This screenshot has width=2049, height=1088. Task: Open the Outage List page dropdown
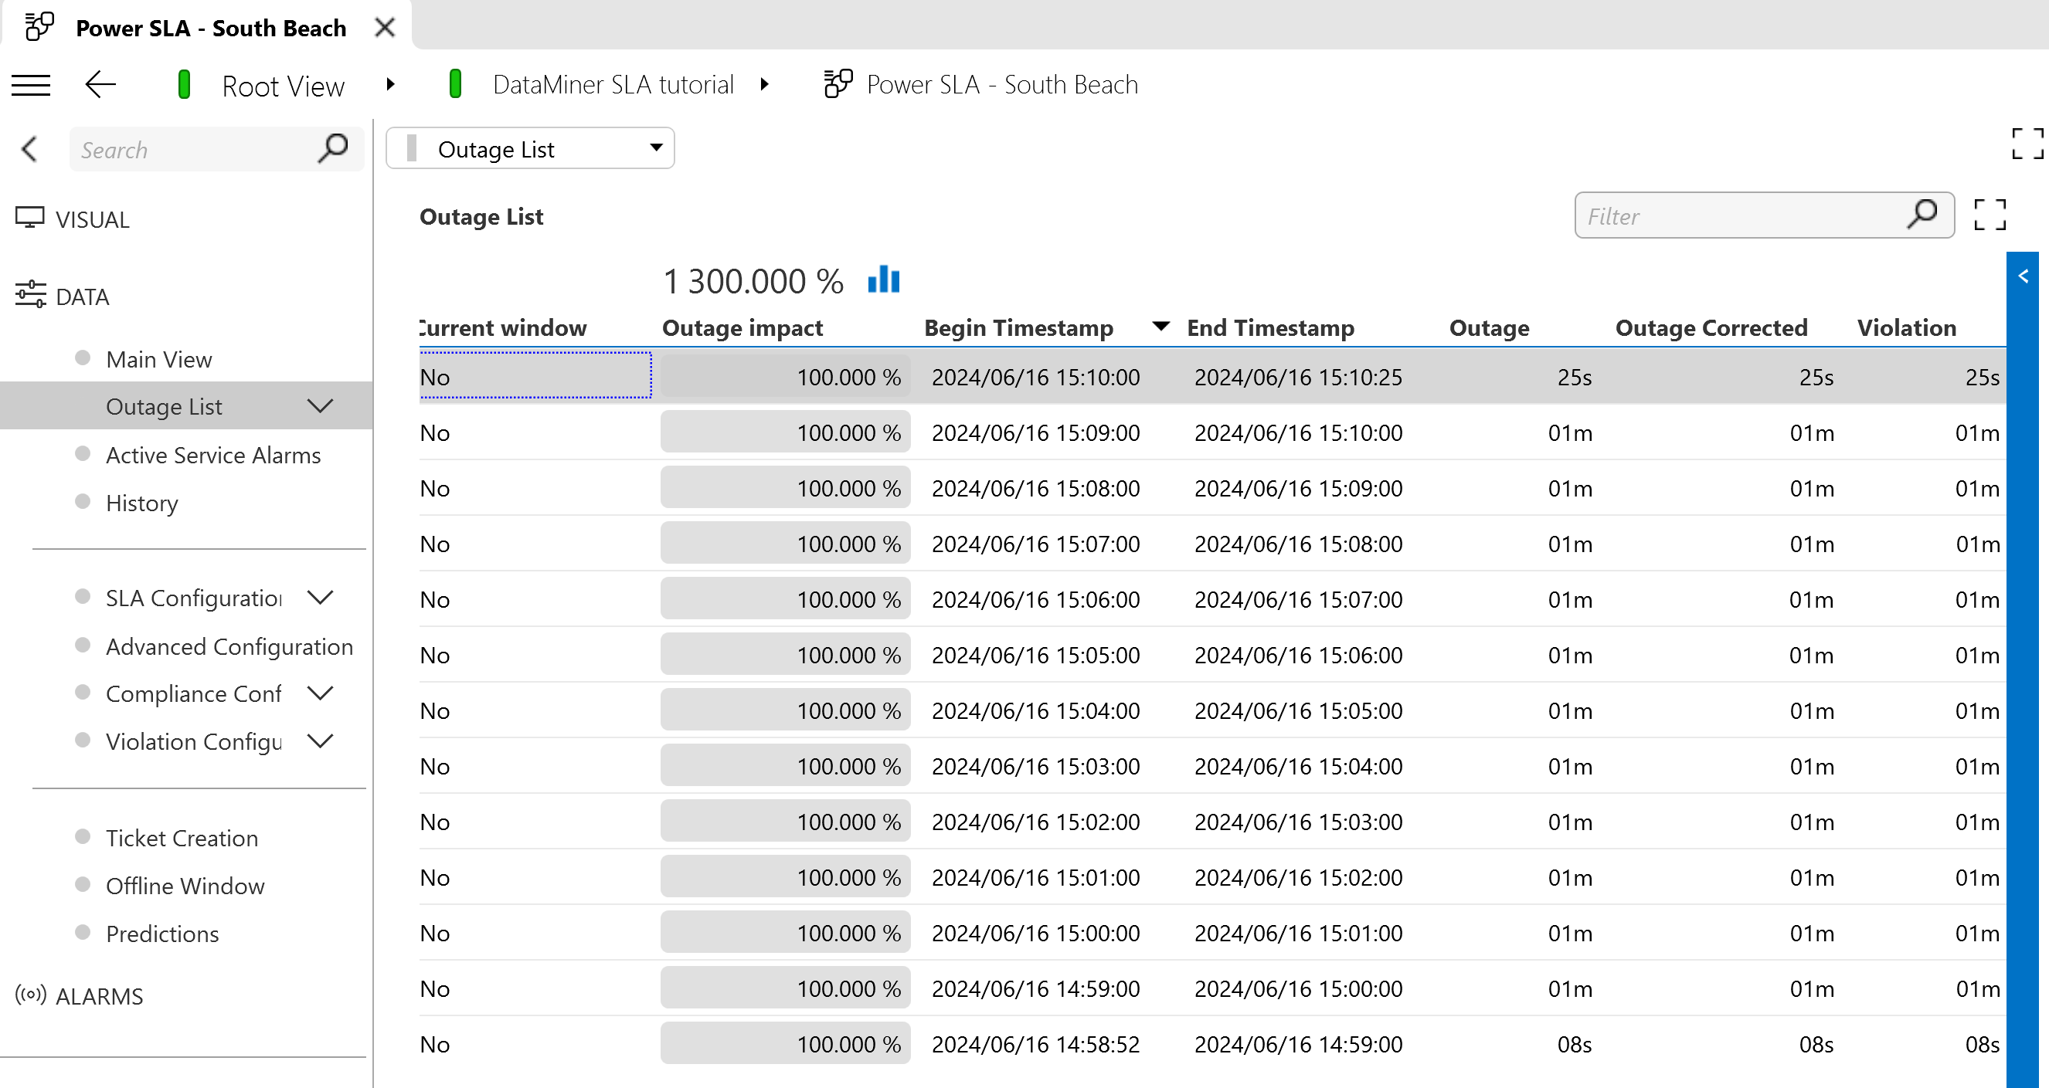[x=530, y=148]
